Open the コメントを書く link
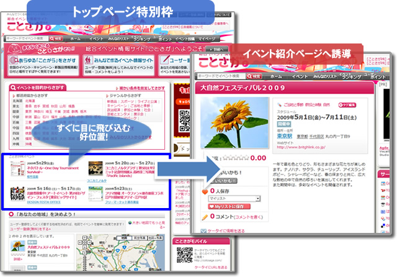Screen dimensions: 397x277 click(248, 217)
